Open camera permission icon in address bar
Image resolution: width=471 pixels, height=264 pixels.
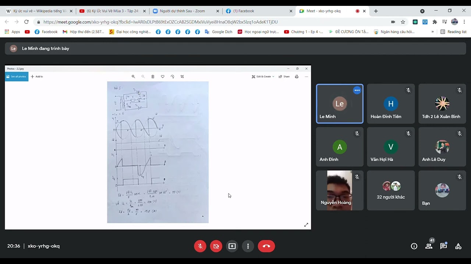tap(393, 22)
